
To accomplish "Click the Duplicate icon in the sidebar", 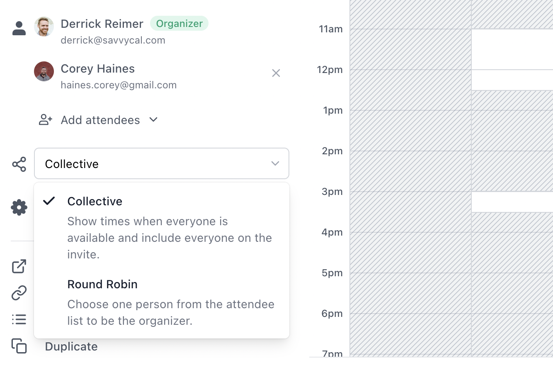I will [19, 346].
